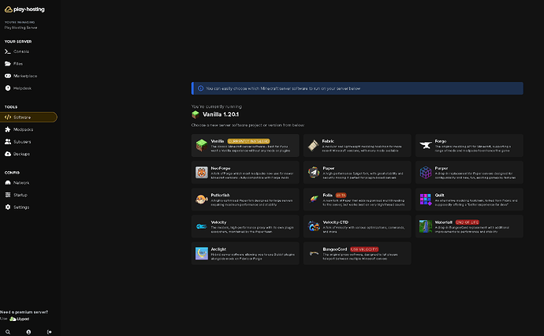Click the play-hosting logo
This screenshot has height=336, width=544.
click(x=24, y=9)
